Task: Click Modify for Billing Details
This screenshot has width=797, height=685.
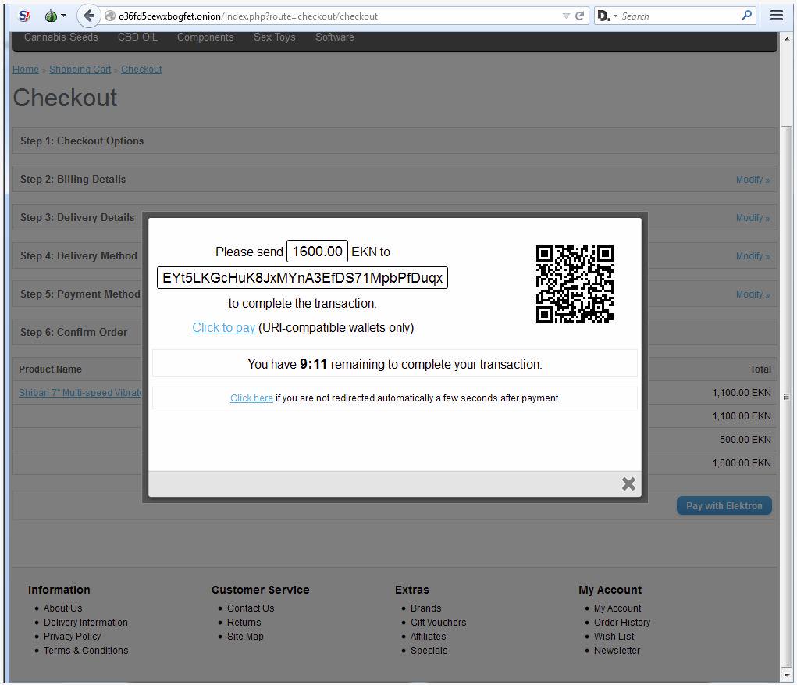Action: point(753,180)
